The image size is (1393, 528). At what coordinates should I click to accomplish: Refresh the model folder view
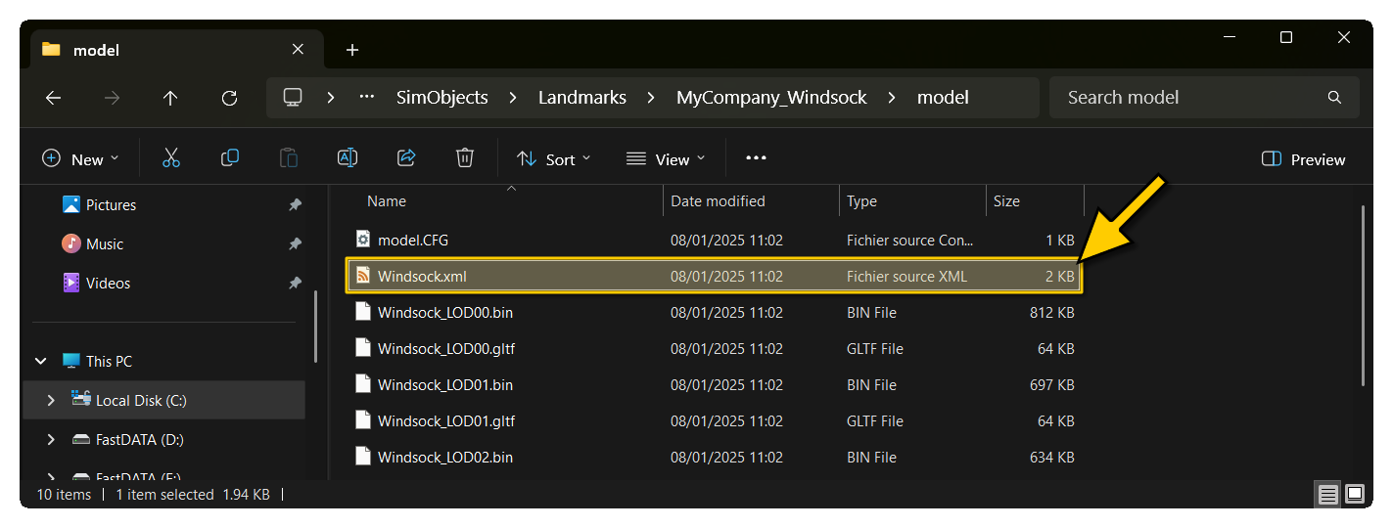point(230,98)
